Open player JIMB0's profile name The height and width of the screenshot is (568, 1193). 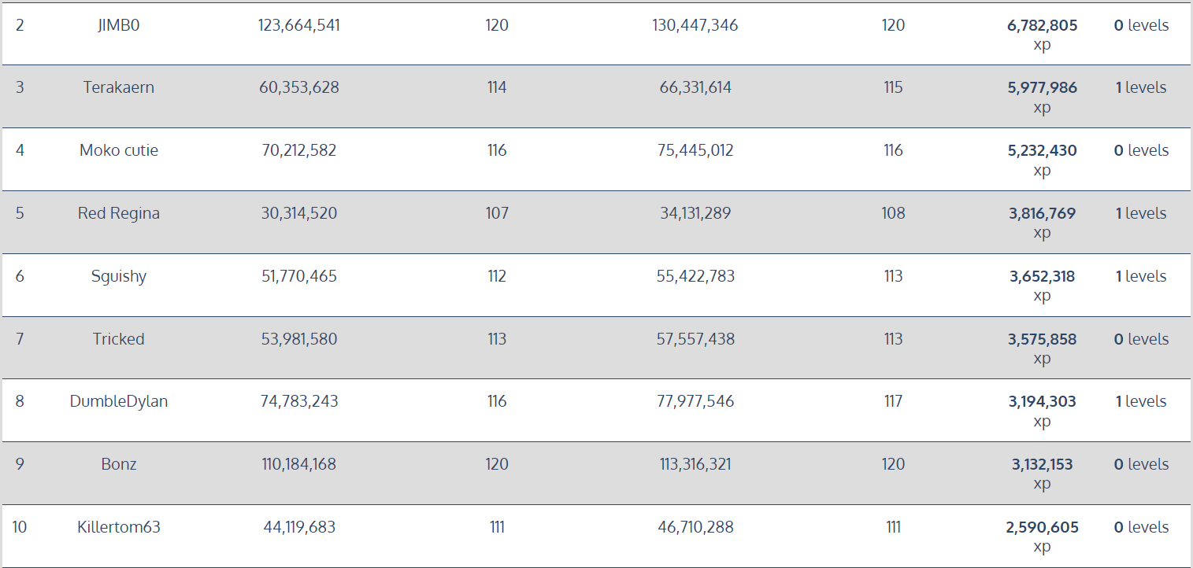(118, 25)
